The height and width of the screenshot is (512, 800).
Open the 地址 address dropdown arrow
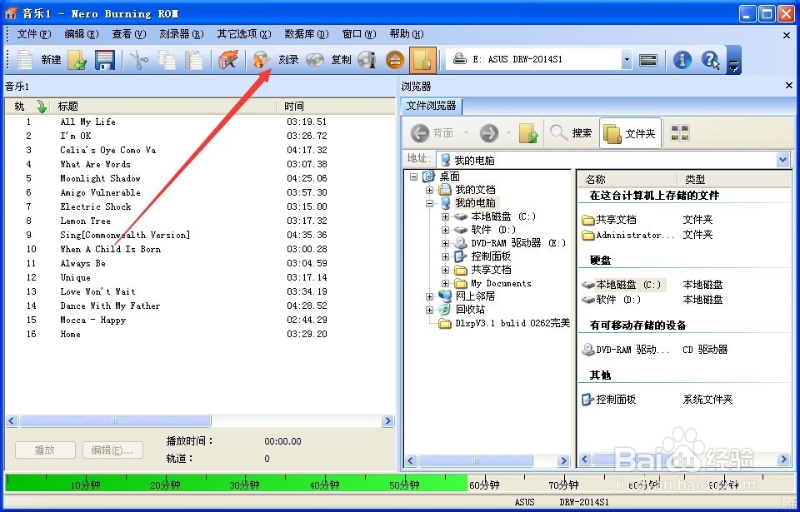click(783, 160)
